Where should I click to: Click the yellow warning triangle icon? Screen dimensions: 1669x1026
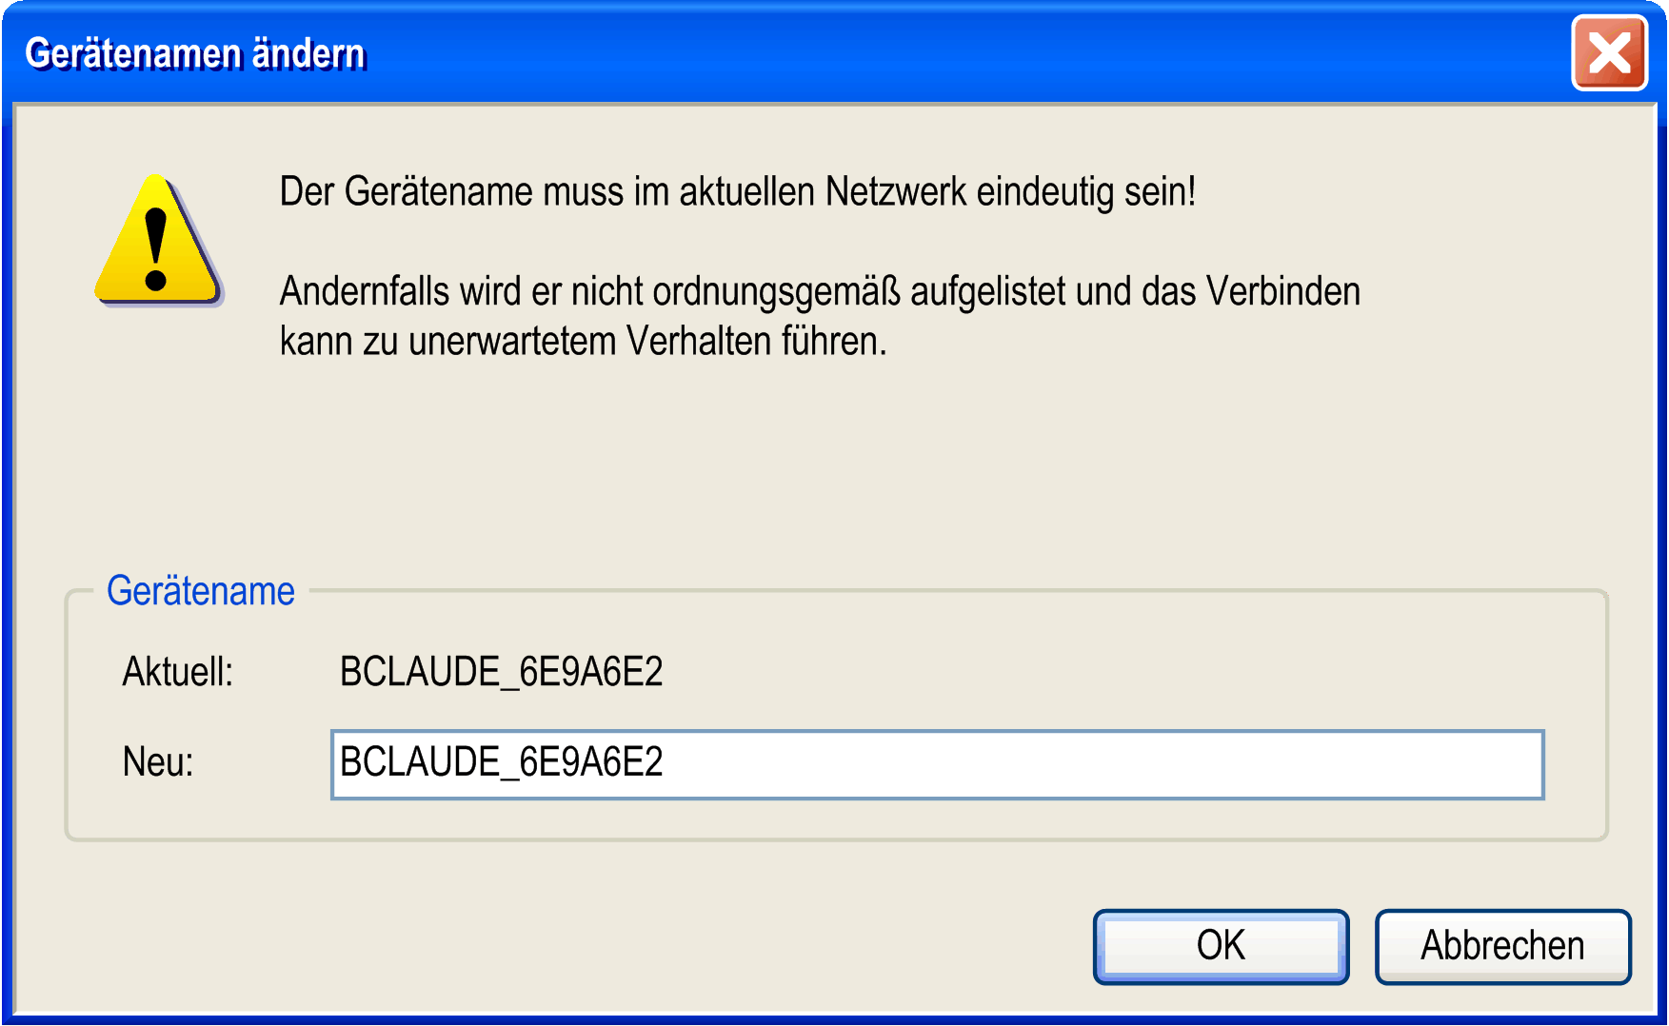[158, 242]
